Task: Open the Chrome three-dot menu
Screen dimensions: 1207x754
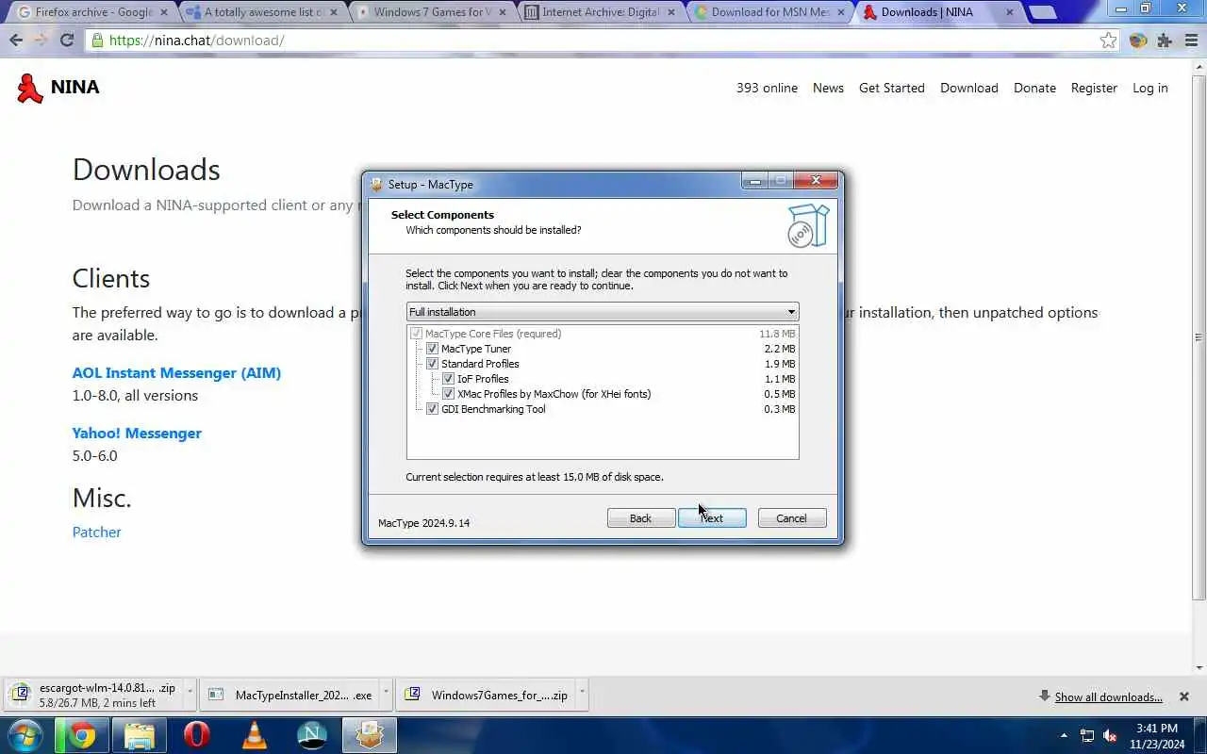Action: tap(1191, 41)
